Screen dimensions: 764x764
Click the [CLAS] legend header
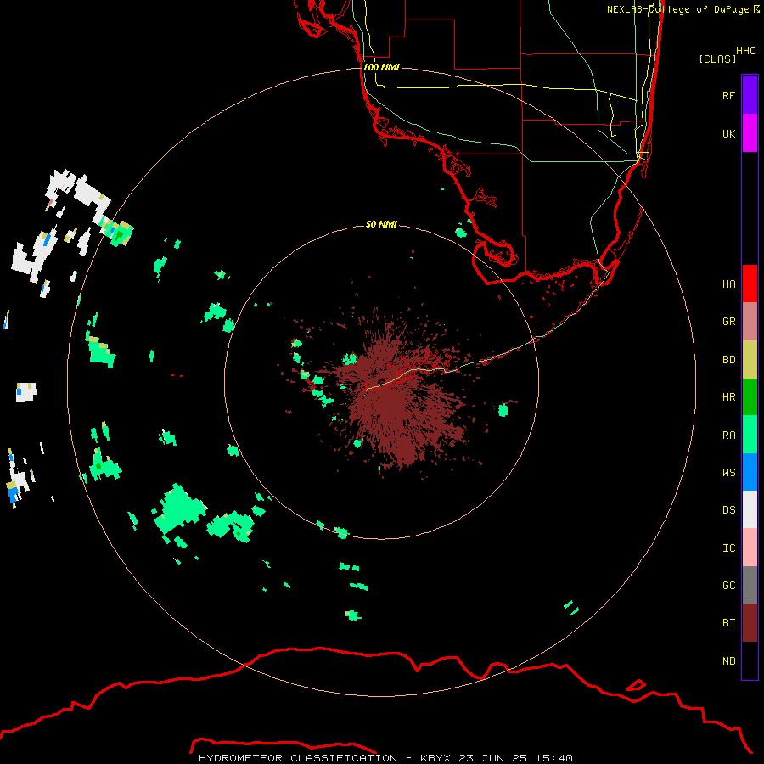(x=717, y=59)
